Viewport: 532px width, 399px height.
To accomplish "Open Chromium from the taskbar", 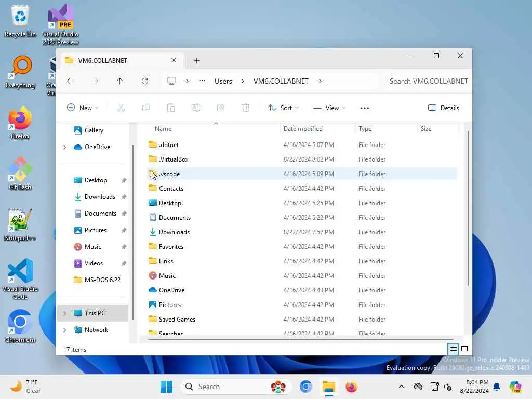I will click(x=305, y=387).
